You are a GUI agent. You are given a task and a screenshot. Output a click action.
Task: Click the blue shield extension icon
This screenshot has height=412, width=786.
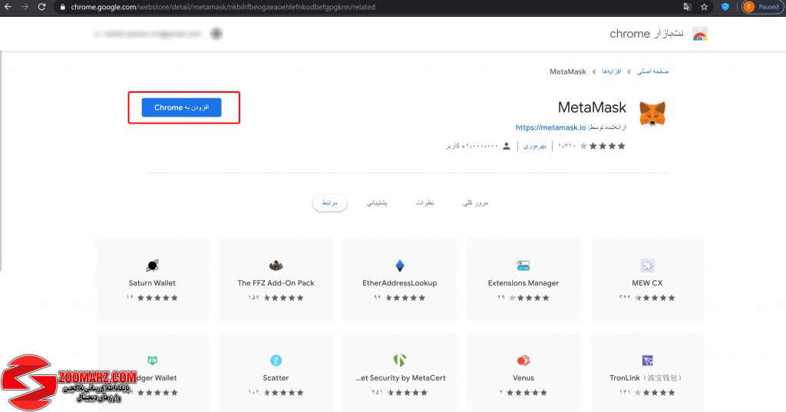[725, 7]
